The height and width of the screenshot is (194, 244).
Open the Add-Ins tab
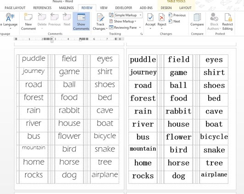click(146, 8)
